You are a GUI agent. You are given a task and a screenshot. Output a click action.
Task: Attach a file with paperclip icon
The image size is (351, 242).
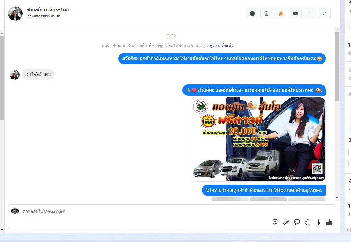pos(286,222)
